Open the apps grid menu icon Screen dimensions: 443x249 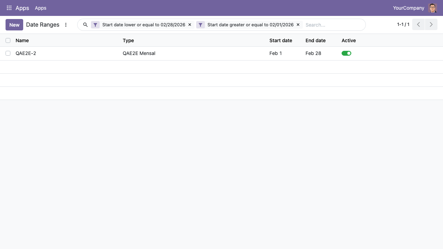coord(9,8)
